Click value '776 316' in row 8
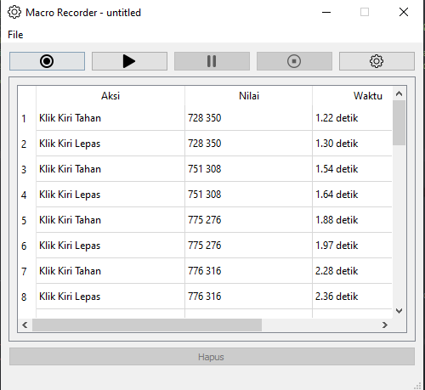Screen dimensions: 425x390 (205, 297)
